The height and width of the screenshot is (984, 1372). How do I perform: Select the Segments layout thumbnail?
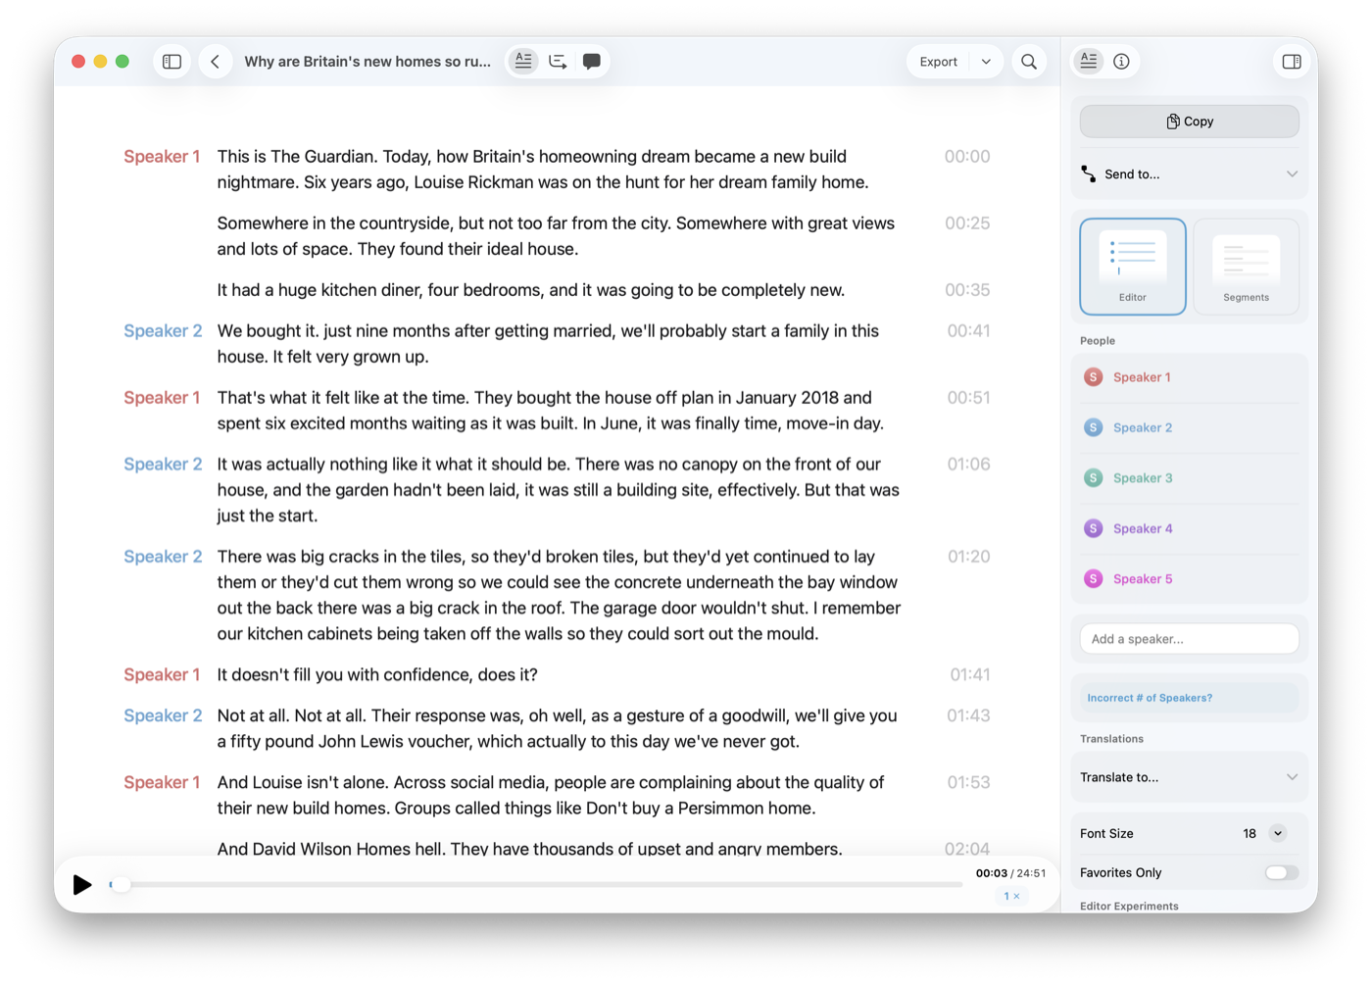pos(1247,267)
